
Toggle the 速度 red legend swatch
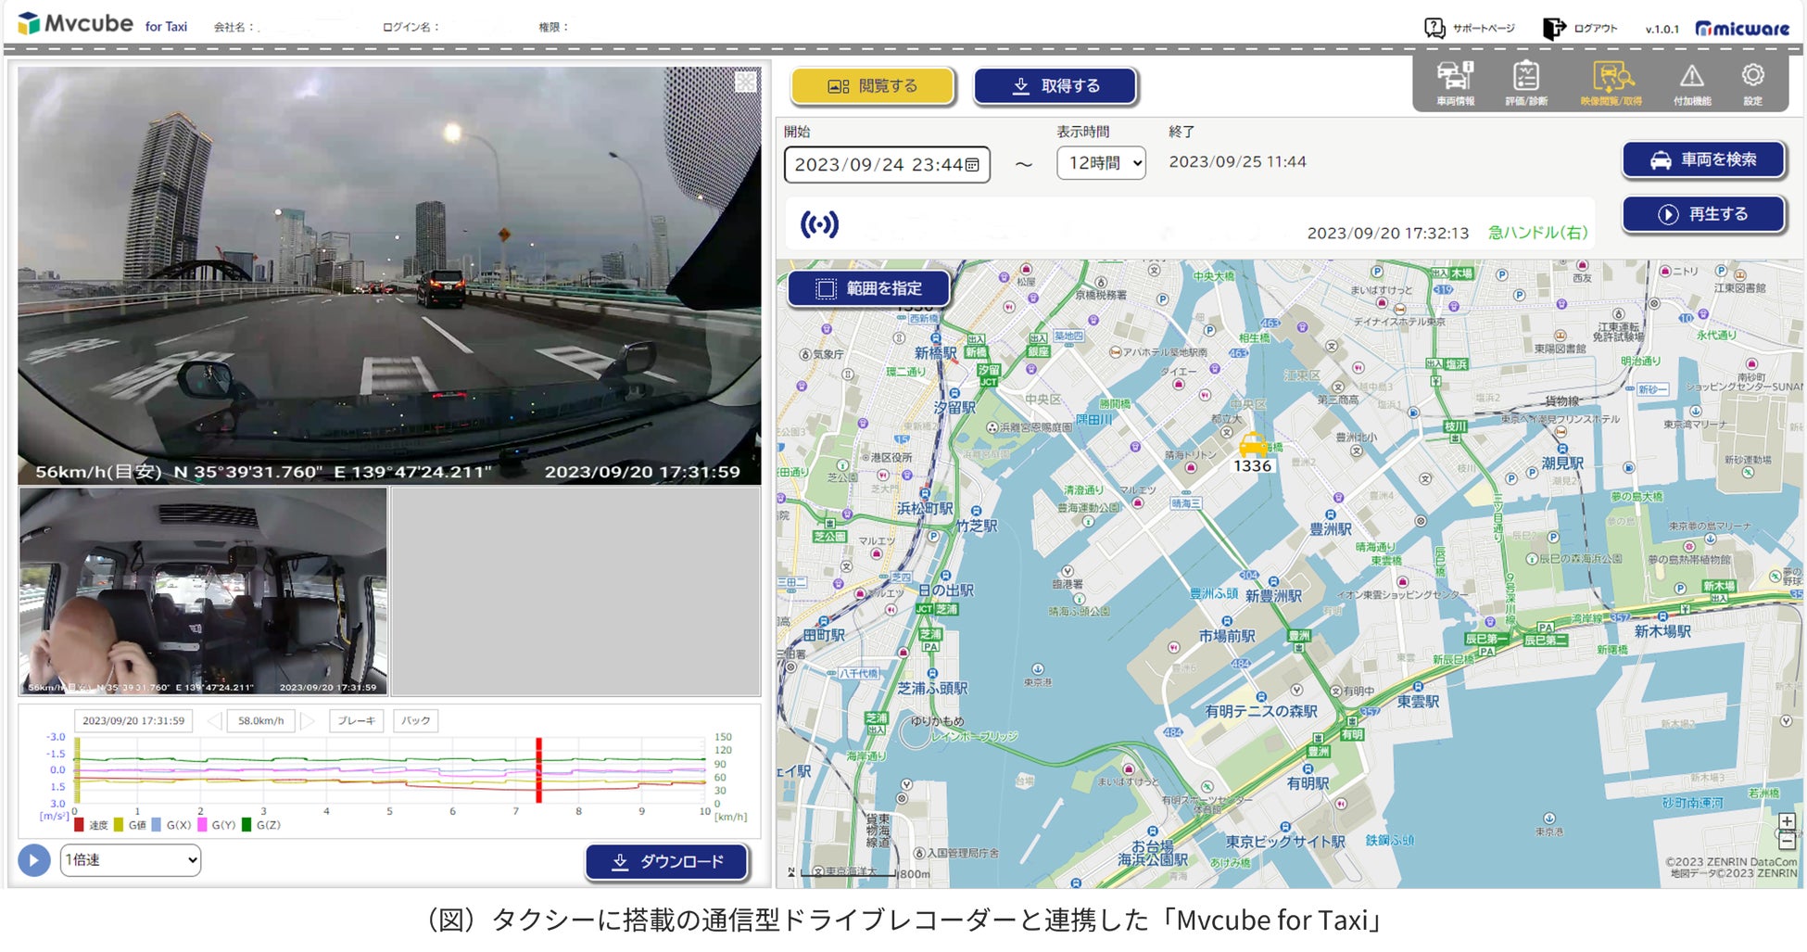click(80, 825)
